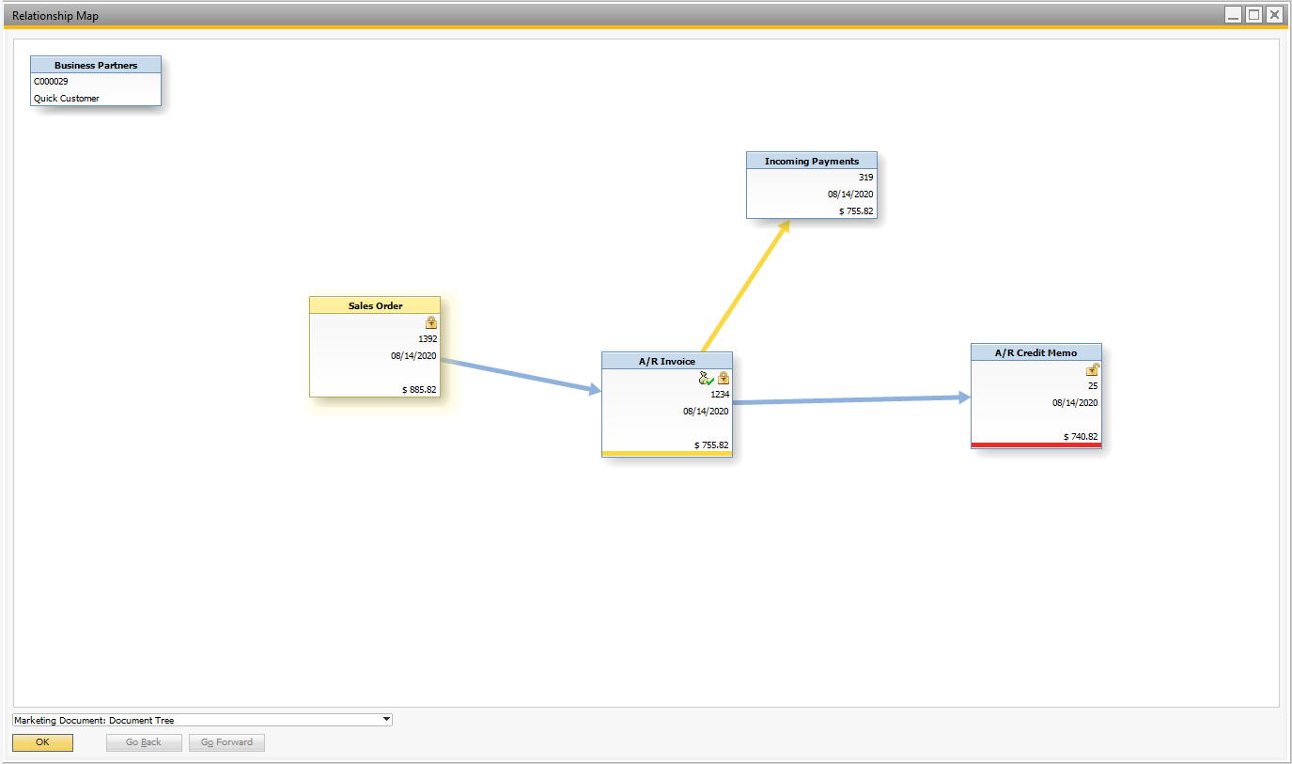Click the red status bar on A/R Credit Memo
The width and height of the screenshot is (1292, 764).
[x=1035, y=445]
